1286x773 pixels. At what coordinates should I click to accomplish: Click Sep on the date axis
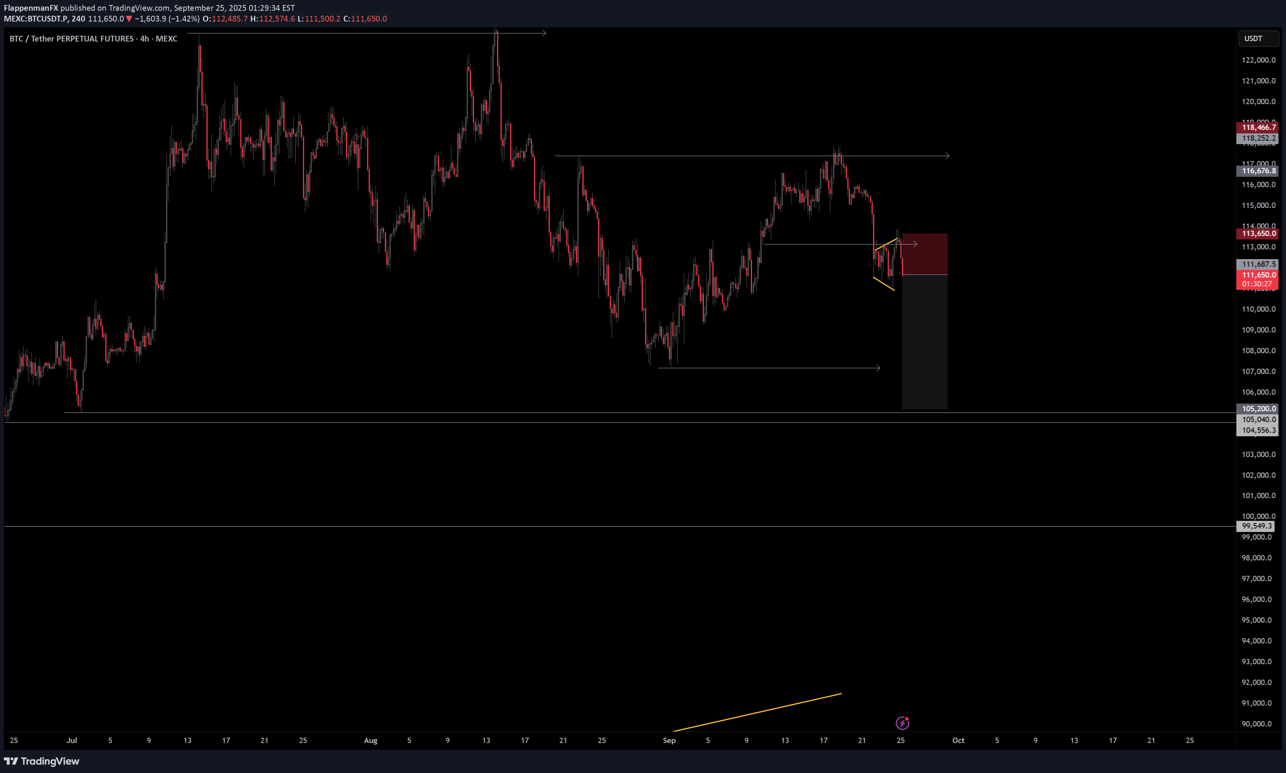click(669, 740)
